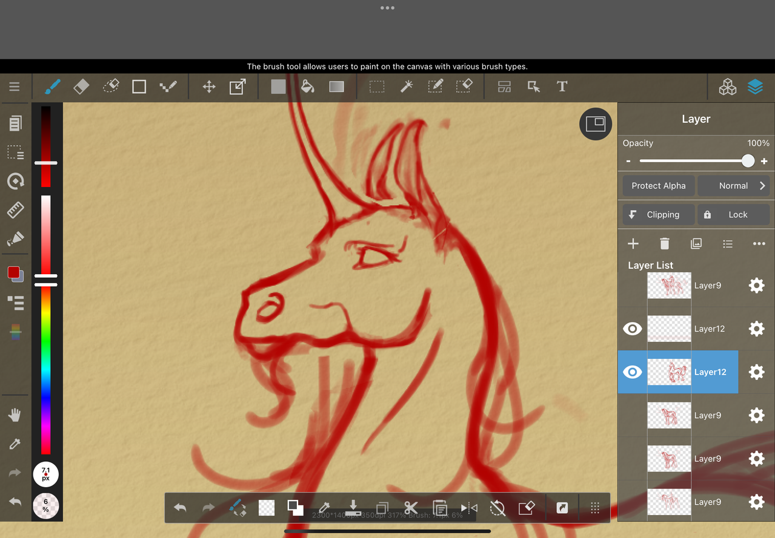Toggle brush/eraser switch in bottom bar
The image size is (775, 538).
(x=238, y=508)
